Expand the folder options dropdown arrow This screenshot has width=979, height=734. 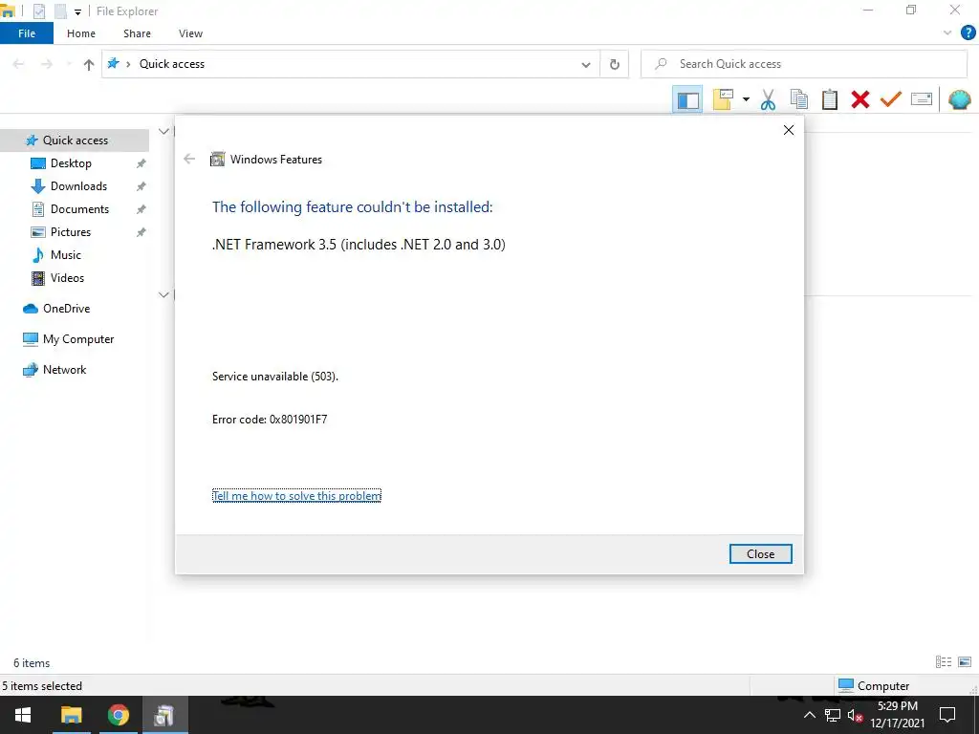coord(746,99)
